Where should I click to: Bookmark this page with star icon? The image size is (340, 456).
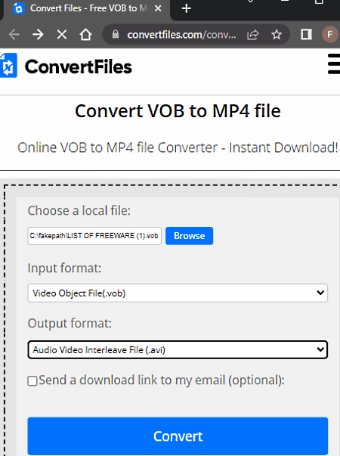(x=277, y=35)
